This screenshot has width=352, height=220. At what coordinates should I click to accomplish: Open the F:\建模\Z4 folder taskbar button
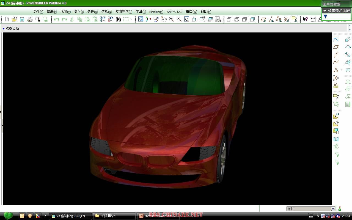point(114,216)
